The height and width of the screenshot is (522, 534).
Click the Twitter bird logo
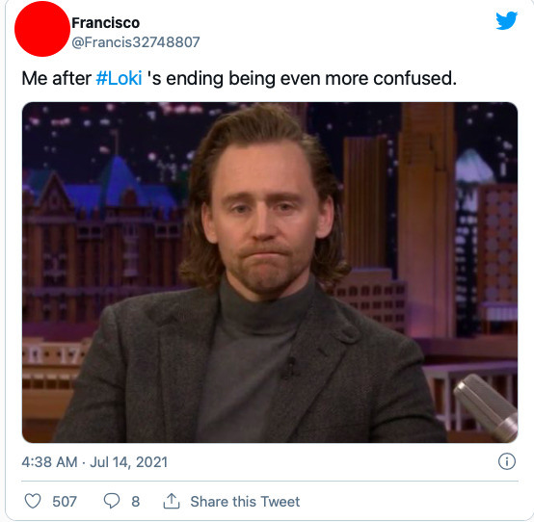pos(506,20)
